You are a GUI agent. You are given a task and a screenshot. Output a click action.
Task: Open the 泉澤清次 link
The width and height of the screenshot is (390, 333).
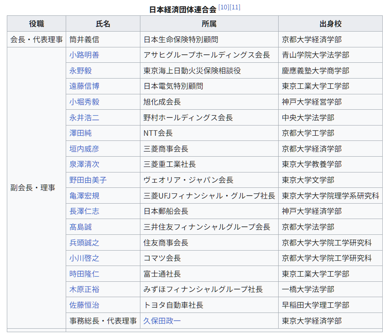click(x=84, y=164)
